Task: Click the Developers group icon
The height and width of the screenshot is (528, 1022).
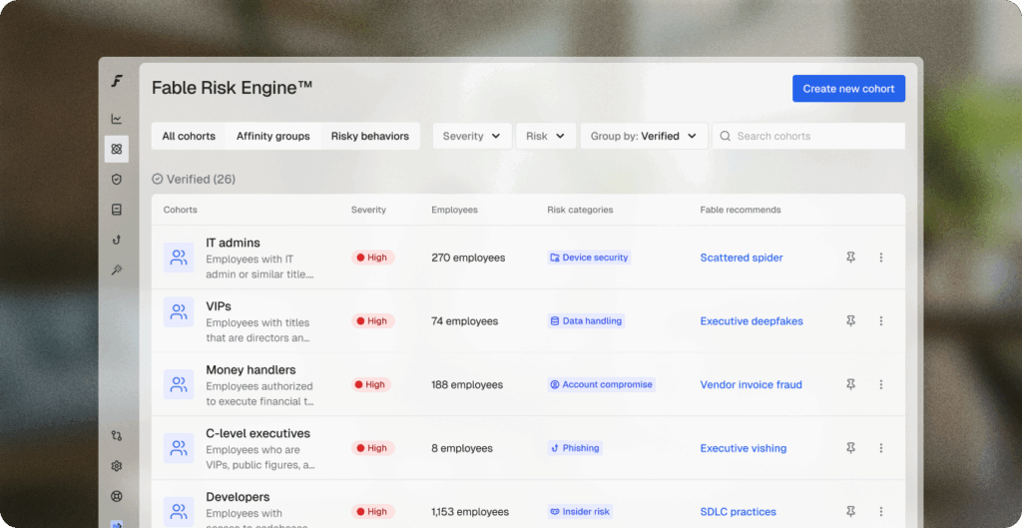Action: (179, 512)
